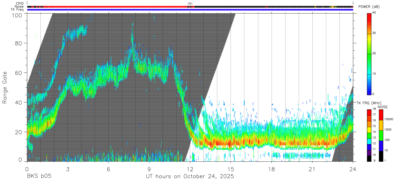Click the Noise row label
The width and height of the screenshot is (397, 183).
coord(19,6)
